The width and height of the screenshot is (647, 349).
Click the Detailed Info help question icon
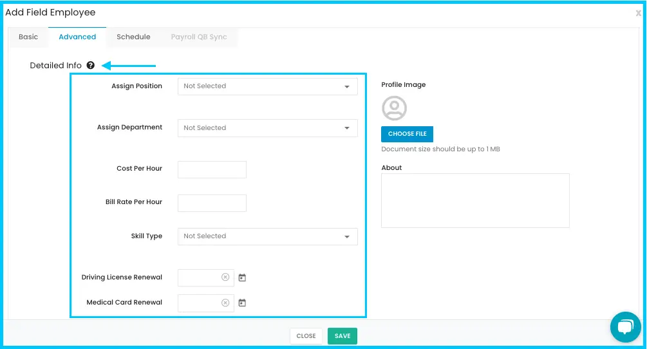[x=91, y=65]
